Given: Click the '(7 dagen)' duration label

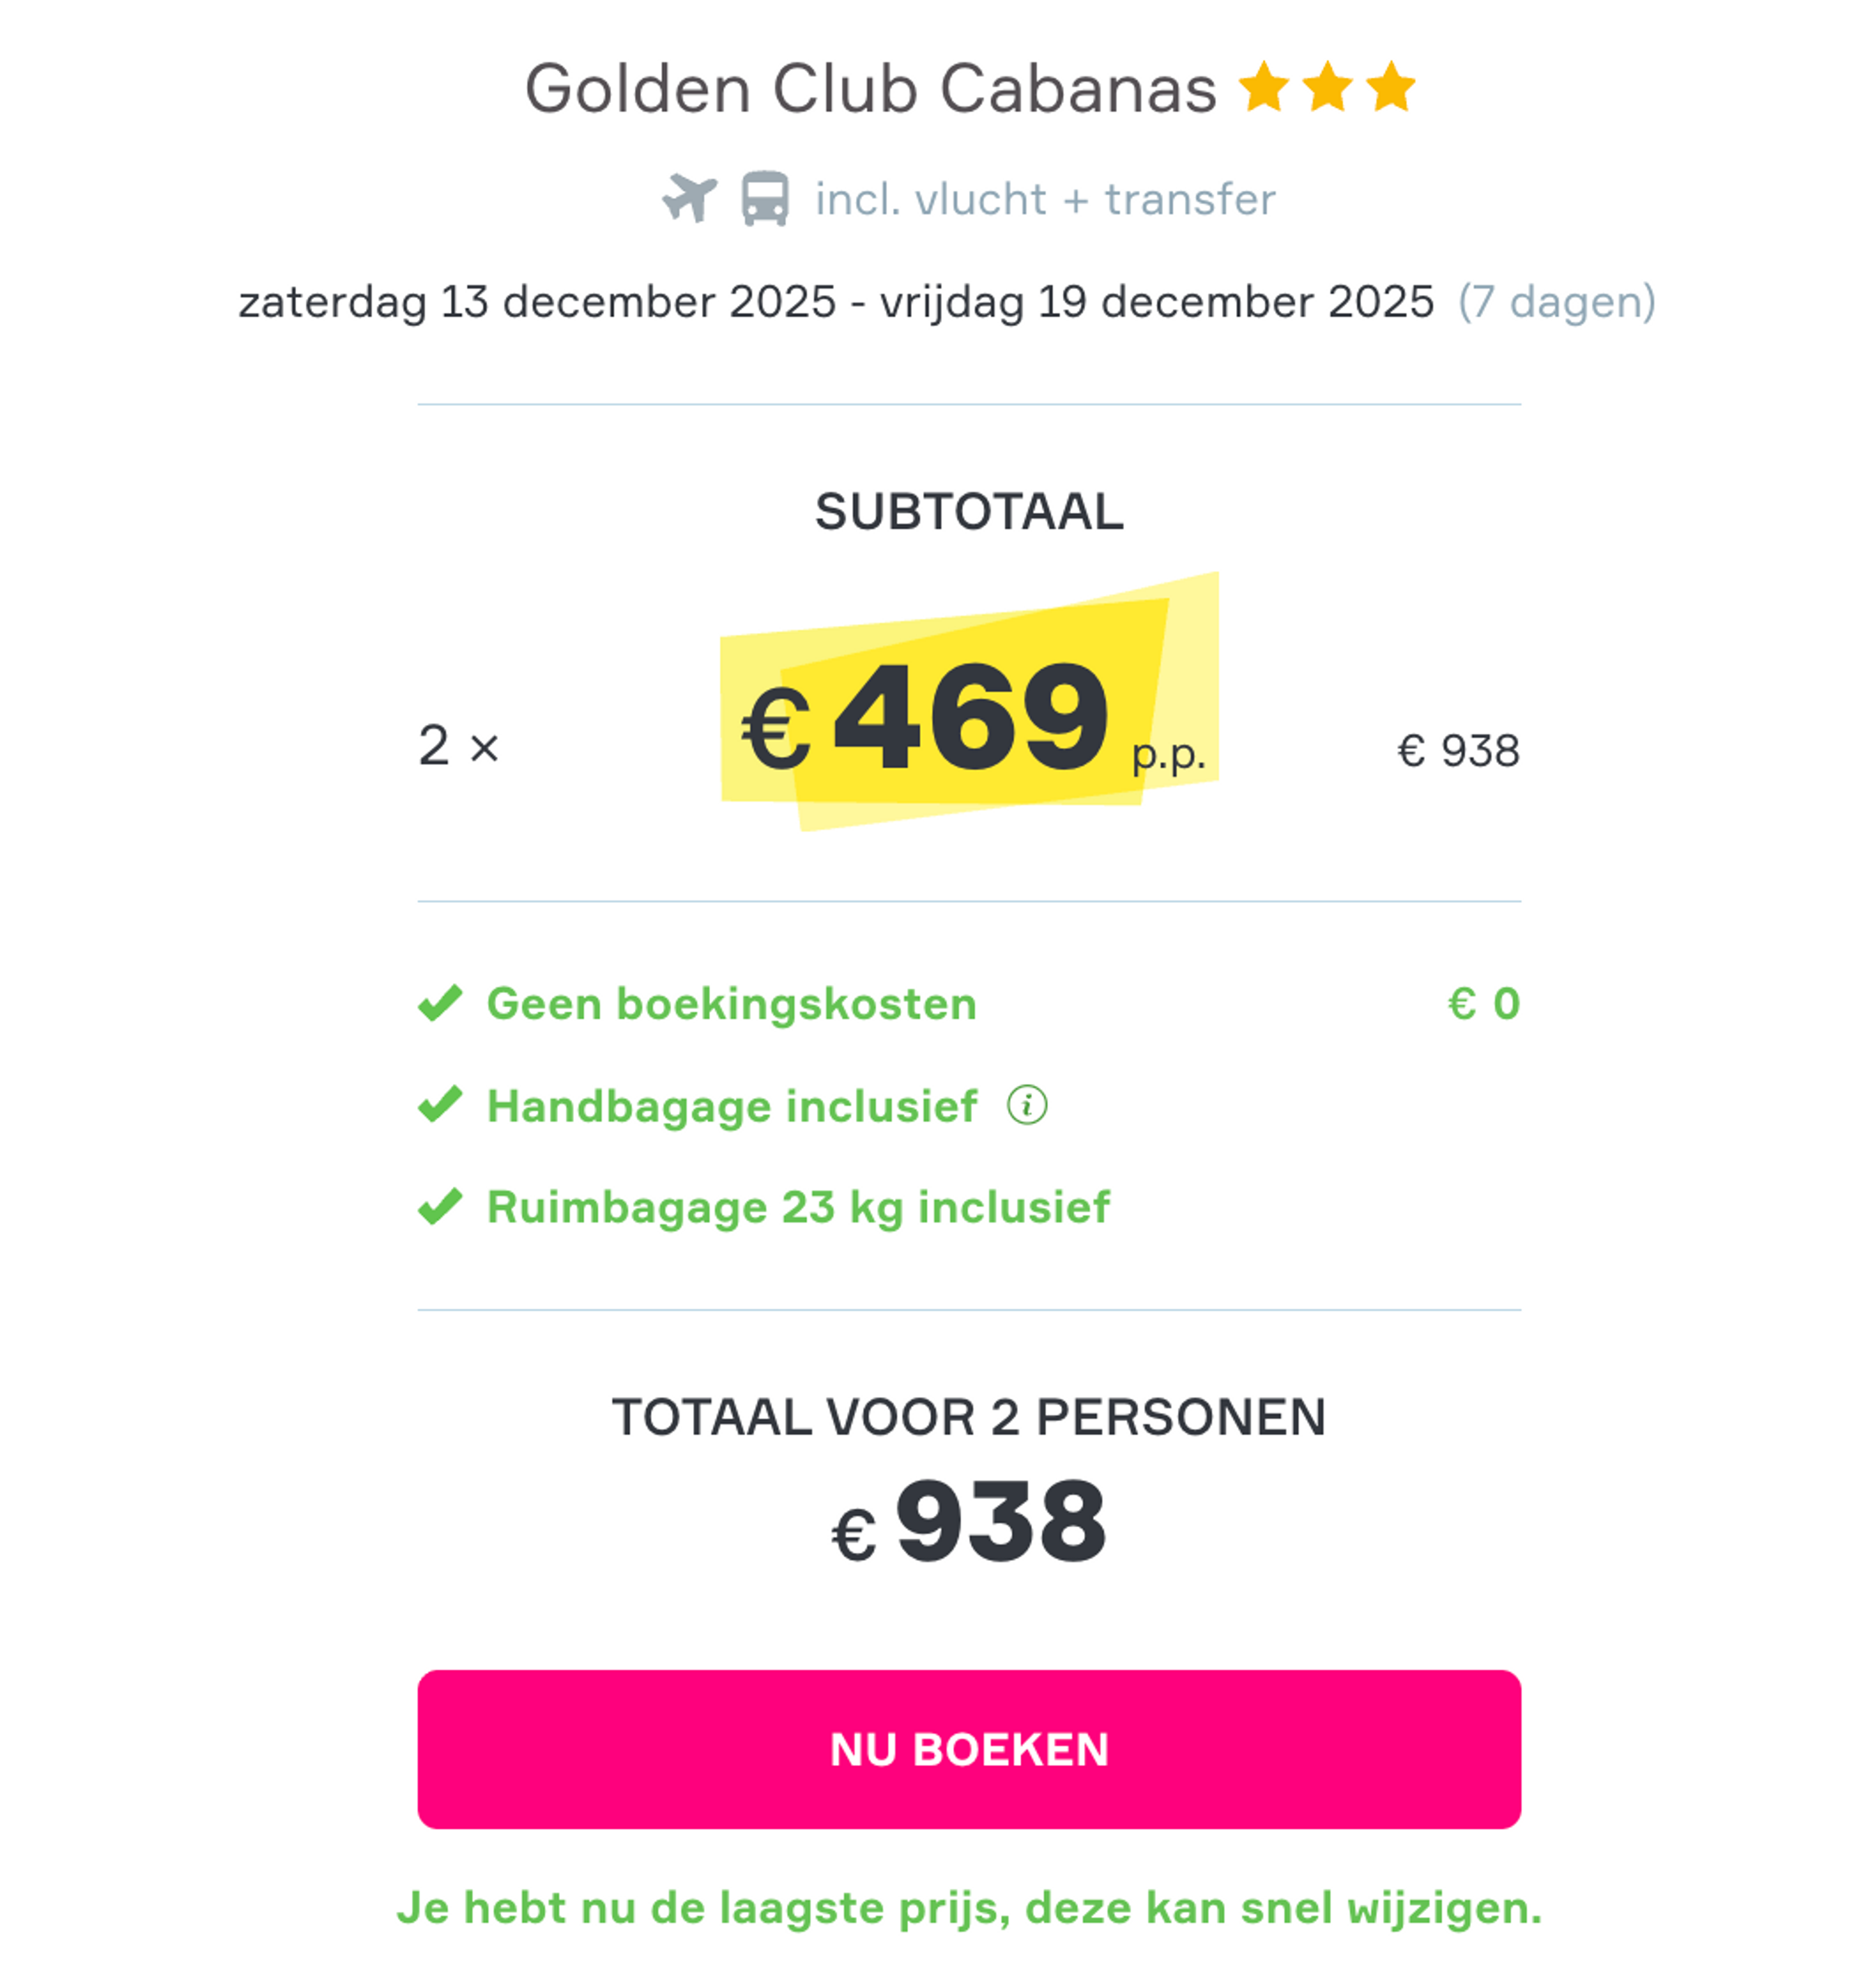Looking at the screenshot, I should coord(1556,302).
